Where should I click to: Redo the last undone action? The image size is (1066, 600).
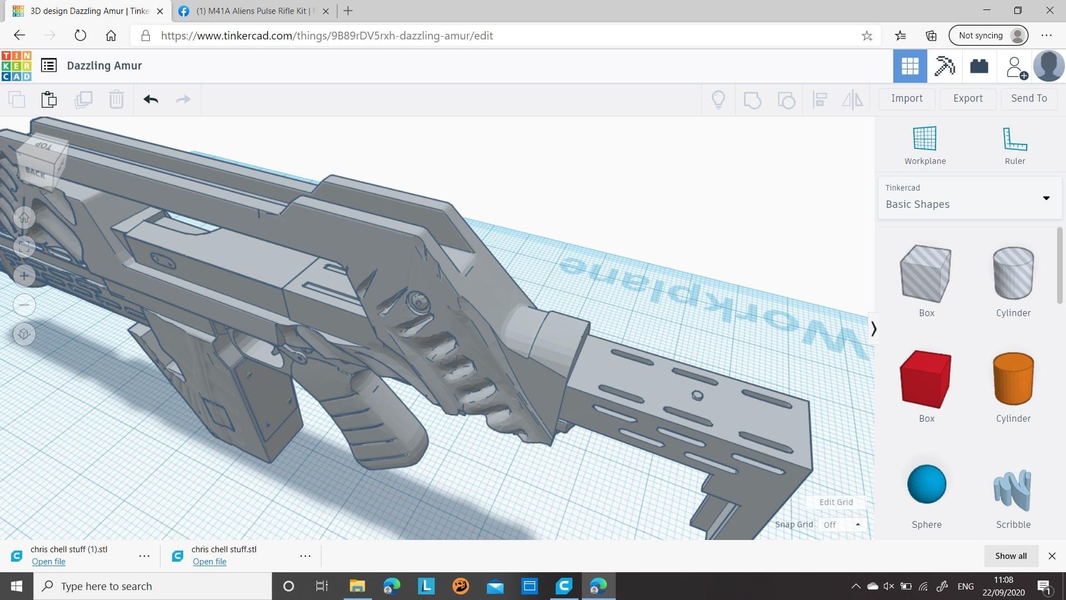pos(183,99)
